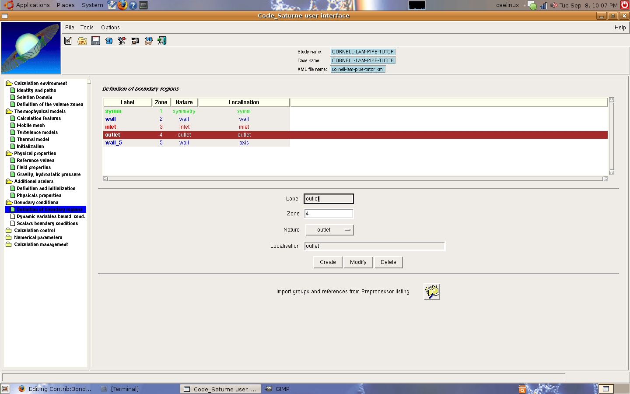Click the blue circular arrow toolbar icon
The width and height of the screenshot is (630, 394).
(x=109, y=41)
